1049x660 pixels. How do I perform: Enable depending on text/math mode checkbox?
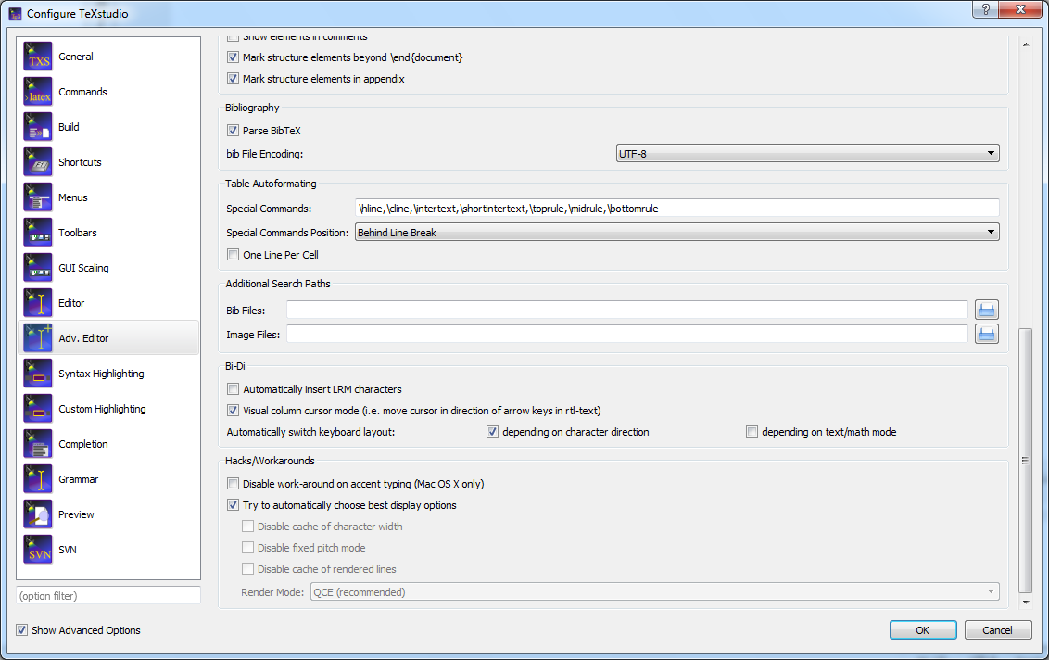pyautogui.click(x=752, y=432)
